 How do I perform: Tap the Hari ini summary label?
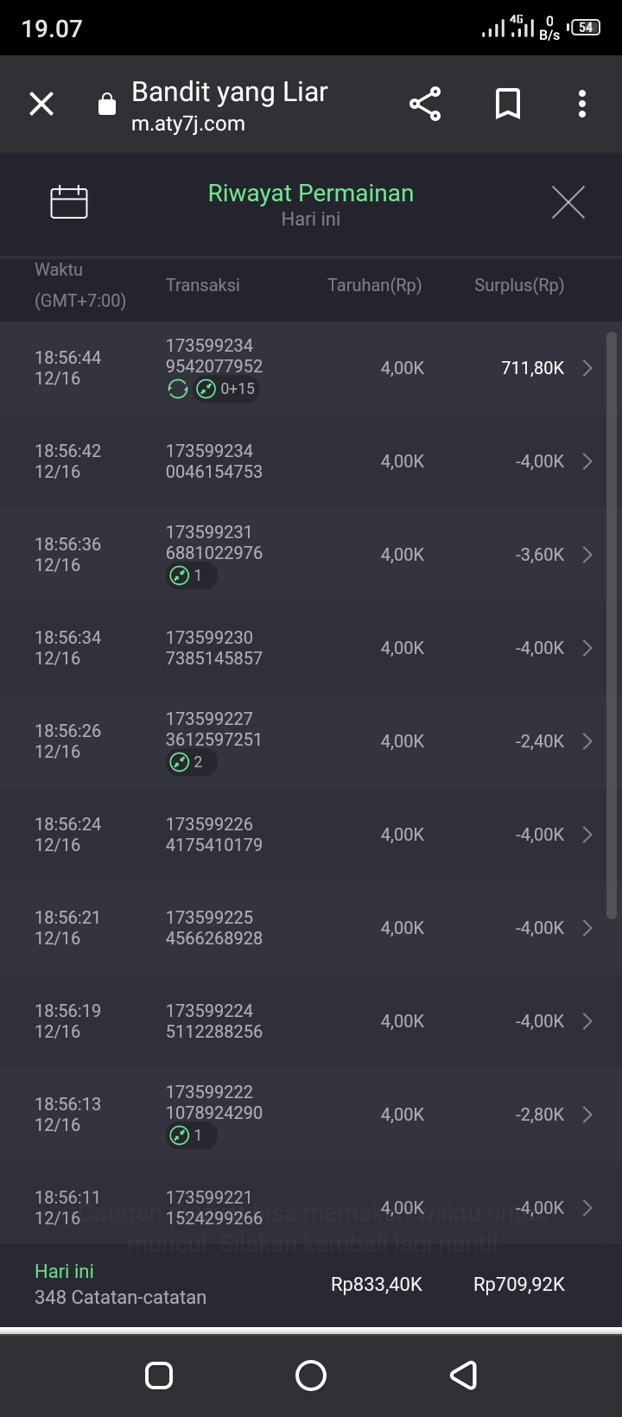[64, 1271]
